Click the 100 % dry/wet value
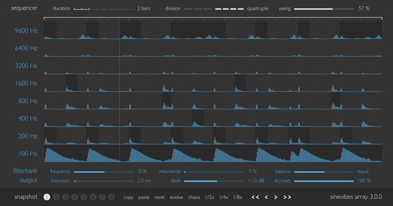Viewport: 393px width, 206px height. coord(364,180)
